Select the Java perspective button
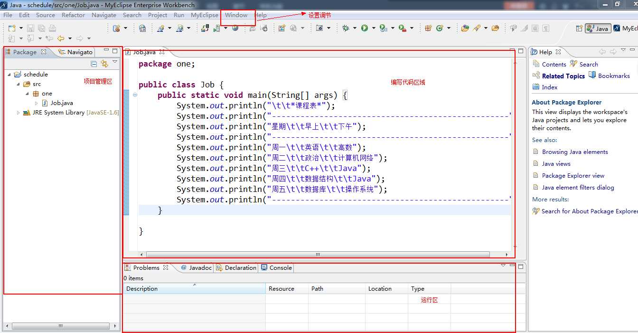Image resolution: width=638 pixels, height=333 pixels. 598,29
